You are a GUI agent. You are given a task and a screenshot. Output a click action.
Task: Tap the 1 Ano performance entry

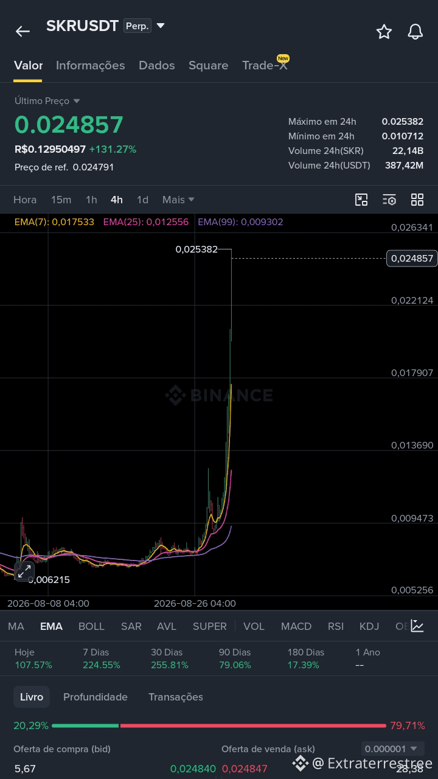tap(368, 658)
